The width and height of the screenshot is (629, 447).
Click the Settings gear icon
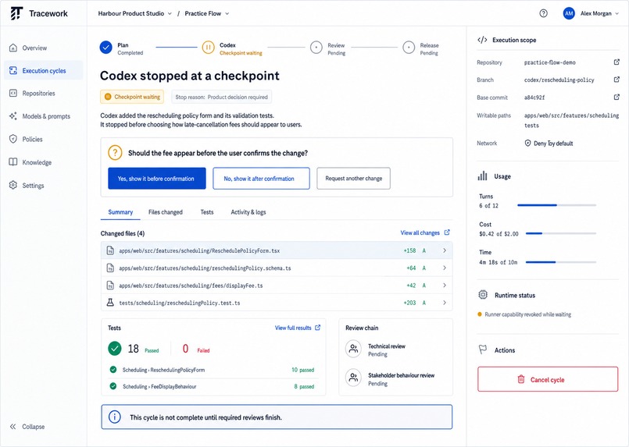click(13, 185)
